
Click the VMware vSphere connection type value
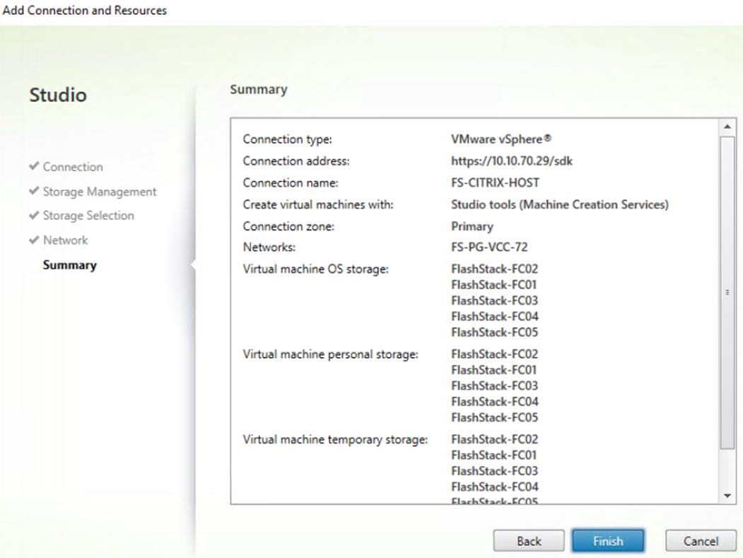point(501,139)
